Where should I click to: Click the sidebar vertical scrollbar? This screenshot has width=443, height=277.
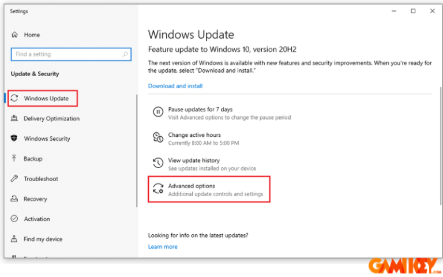(x=137, y=151)
